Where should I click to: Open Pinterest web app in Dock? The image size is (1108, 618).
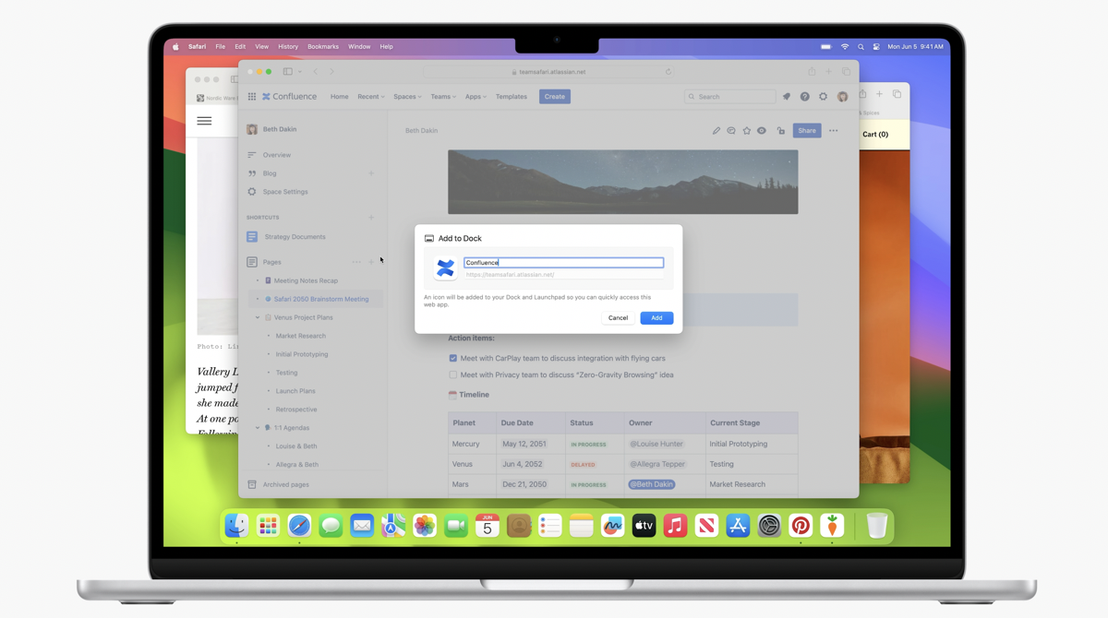point(801,526)
